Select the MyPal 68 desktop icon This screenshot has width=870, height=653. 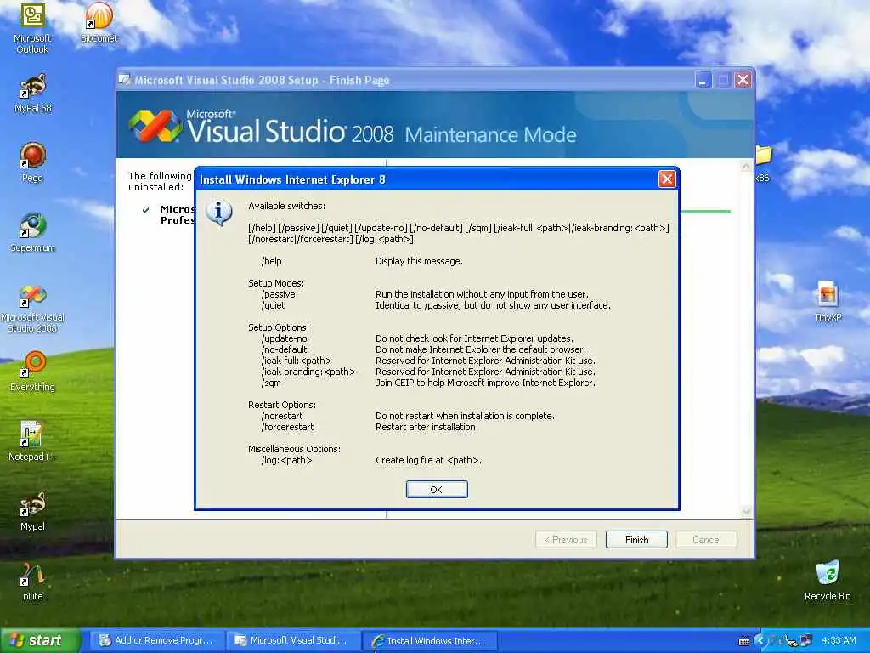point(33,94)
